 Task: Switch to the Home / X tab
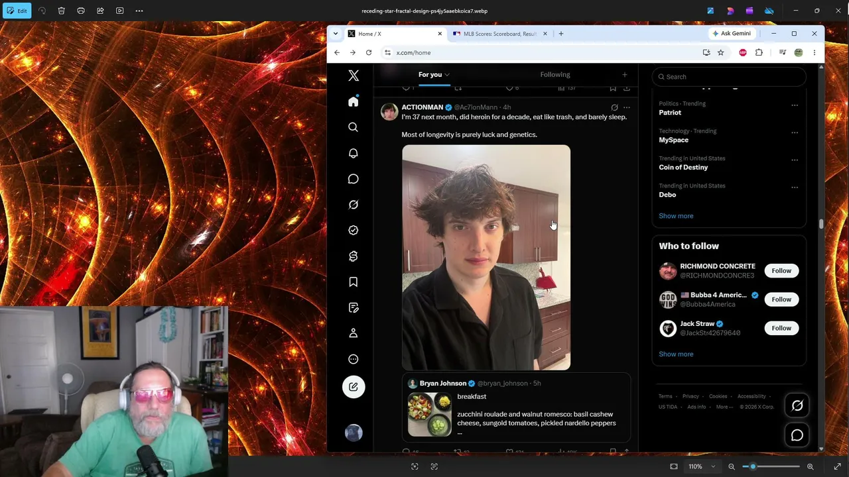click(395, 34)
